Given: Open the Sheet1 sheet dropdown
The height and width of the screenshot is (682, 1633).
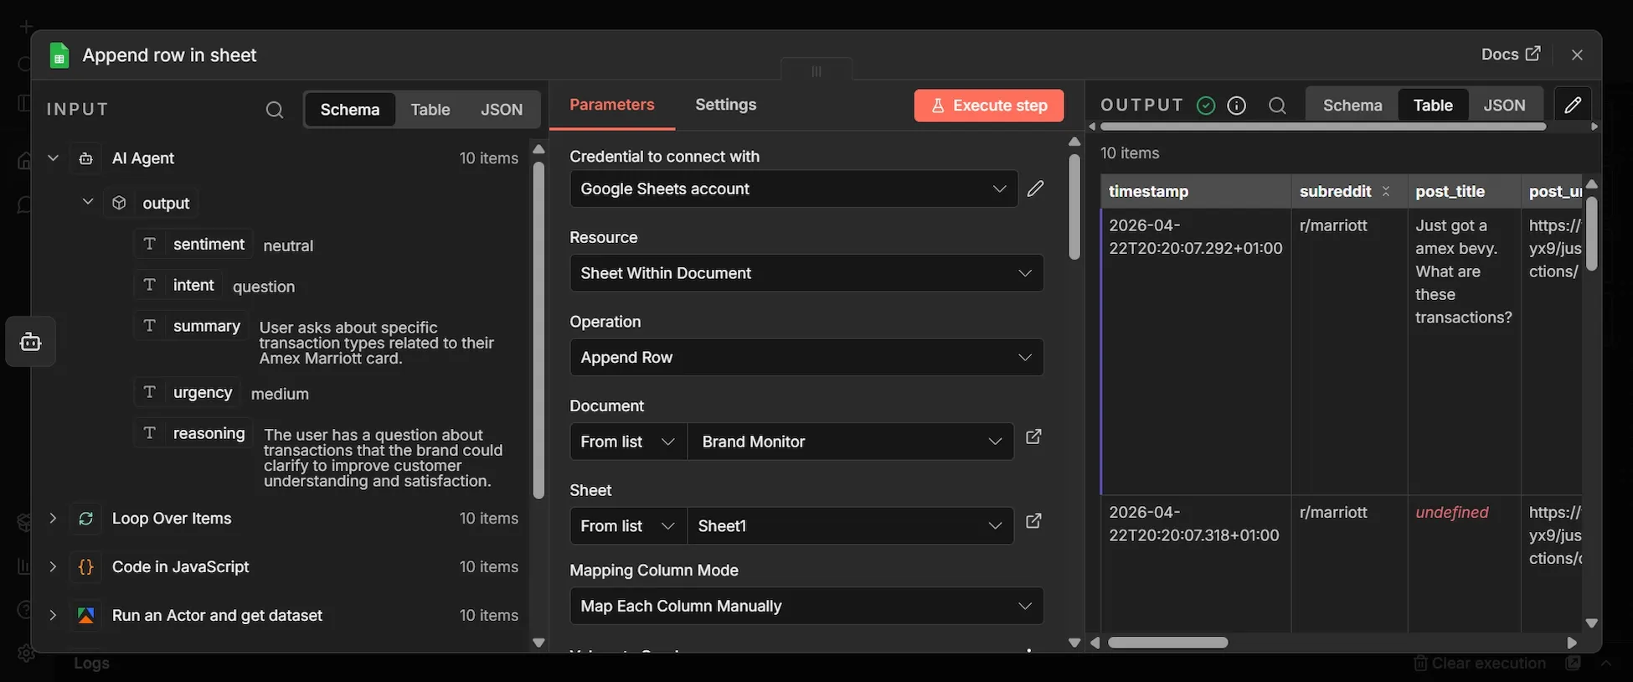Looking at the screenshot, I should click(x=850, y=526).
